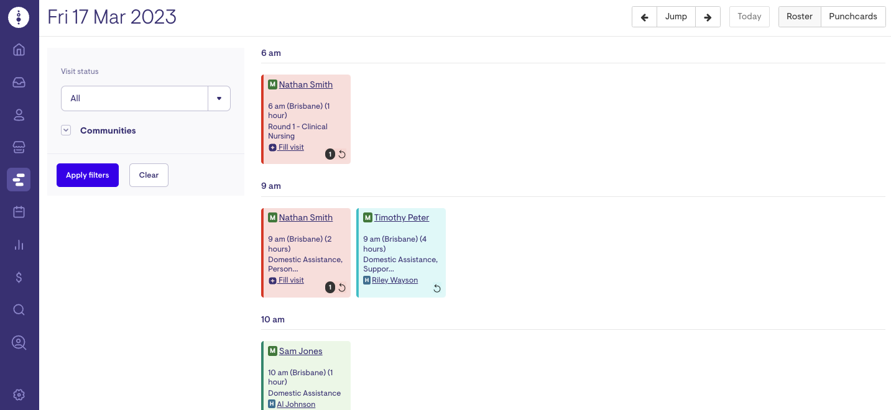Open the home icon in sidebar

point(19,50)
